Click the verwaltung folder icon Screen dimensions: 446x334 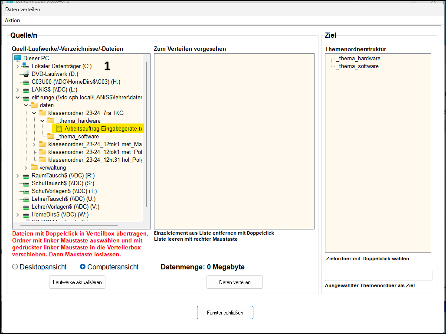34,167
